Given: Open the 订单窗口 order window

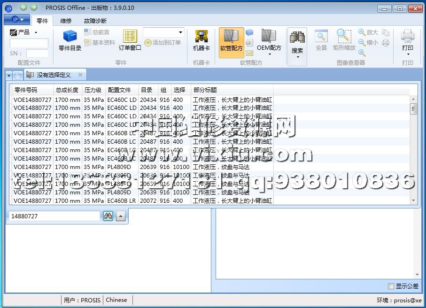Looking at the screenshot, I should tap(130, 40).
